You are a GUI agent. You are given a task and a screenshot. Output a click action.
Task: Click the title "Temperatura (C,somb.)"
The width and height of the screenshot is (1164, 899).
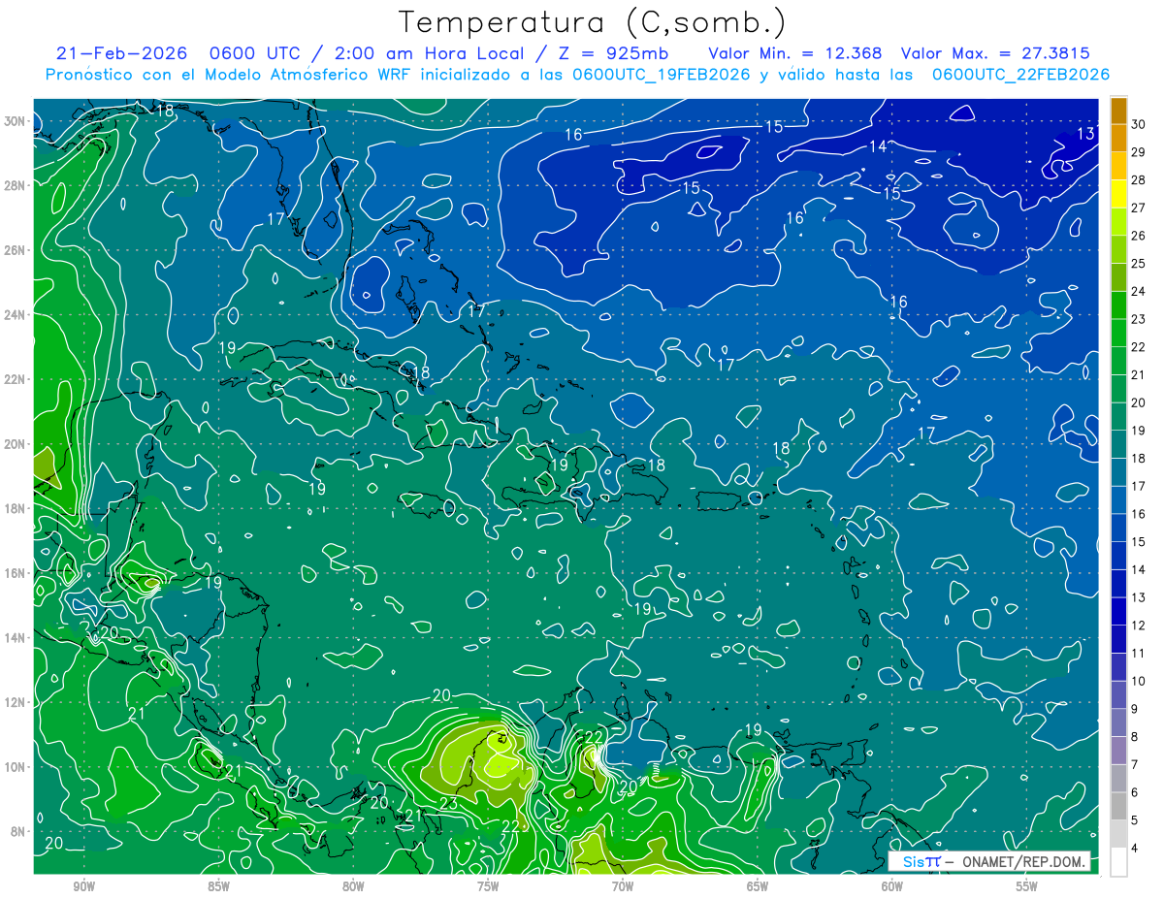tap(593, 21)
